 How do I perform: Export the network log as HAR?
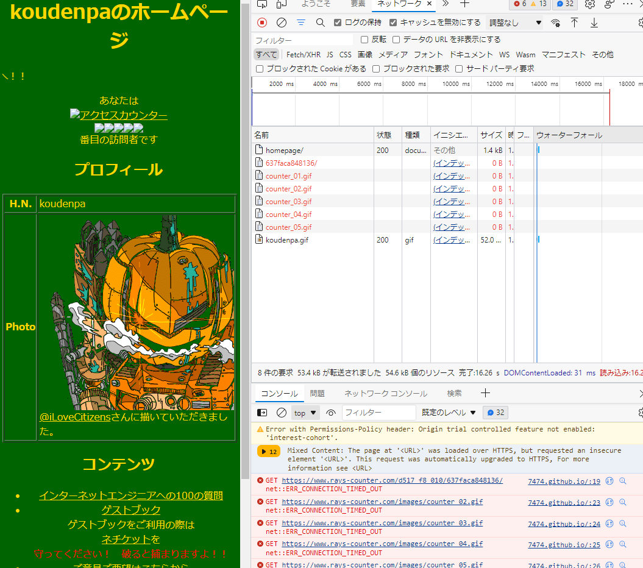point(593,22)
